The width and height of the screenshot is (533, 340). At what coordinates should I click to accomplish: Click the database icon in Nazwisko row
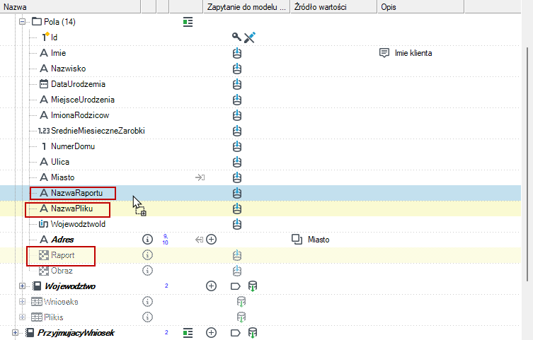(x=237, y=69)
